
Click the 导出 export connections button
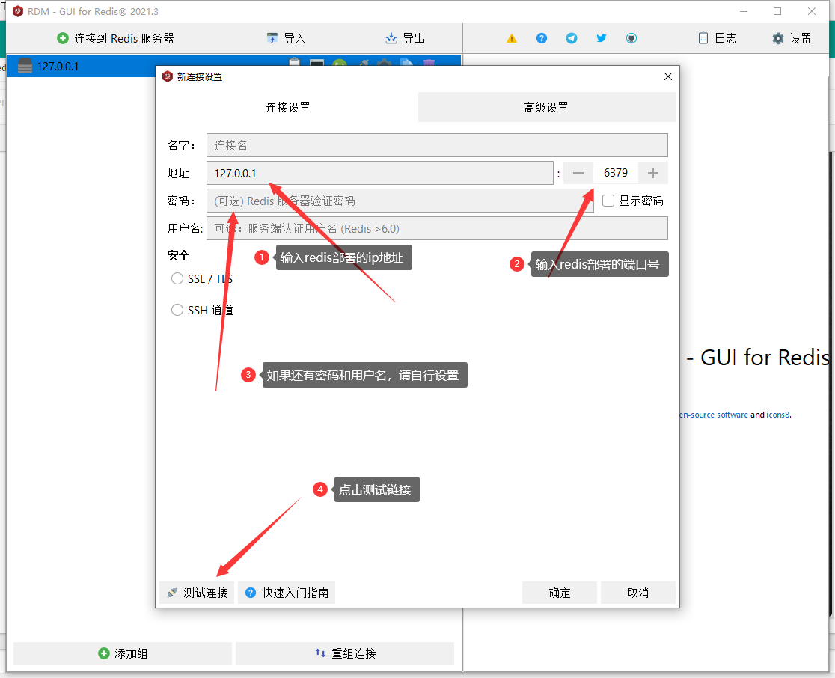pyautogui.click(x=405, y=38)
